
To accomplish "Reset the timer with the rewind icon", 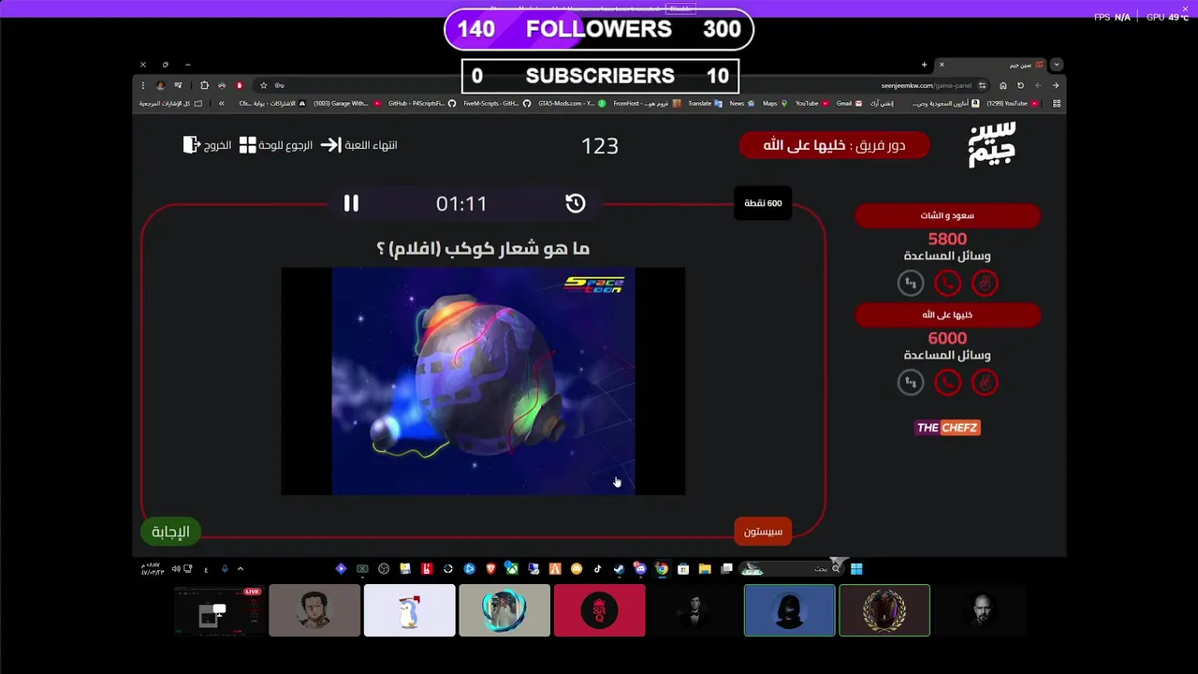I will point(576,203).
